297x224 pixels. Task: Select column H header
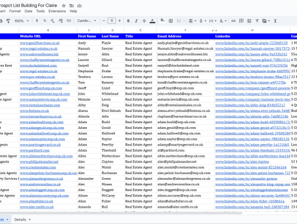click(x=252, y=30)
